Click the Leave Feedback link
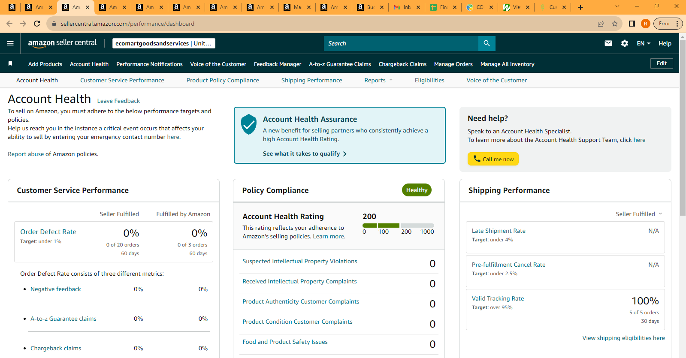 [118, 101]
